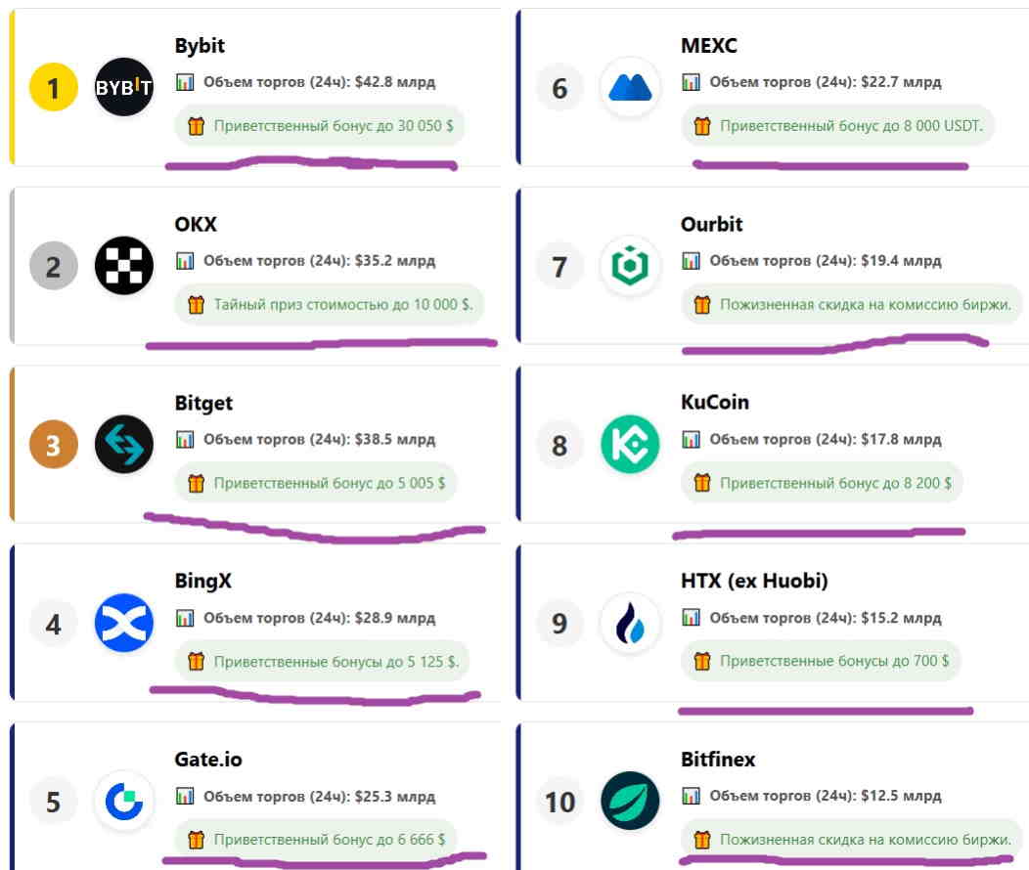1029x870 pixels.
Task: Open the Gate.io logo icon
Action: [x=124, y=802]
